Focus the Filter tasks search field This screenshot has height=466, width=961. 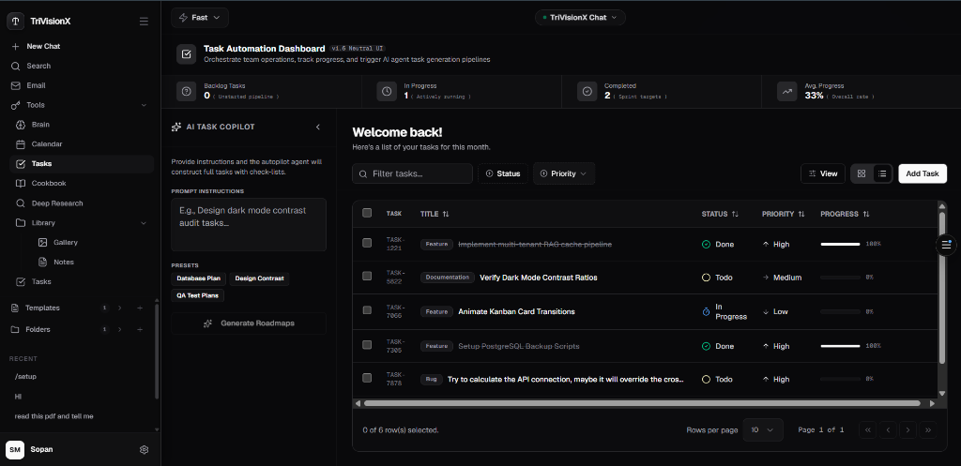(x=413, y=173)
